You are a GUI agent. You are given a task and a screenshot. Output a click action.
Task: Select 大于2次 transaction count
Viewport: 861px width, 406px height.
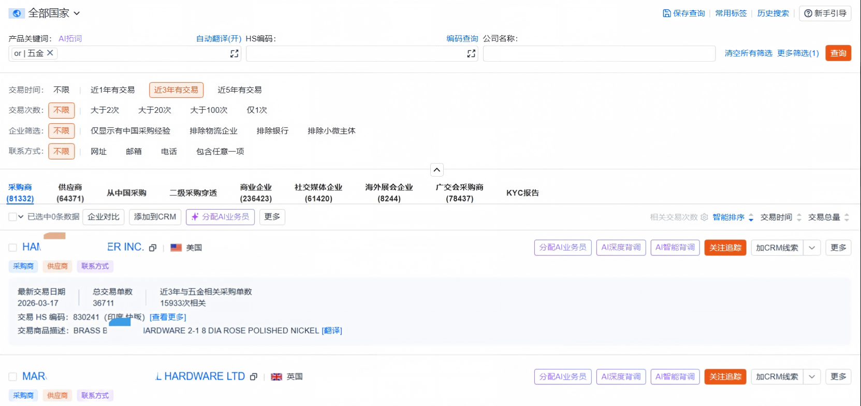click(105, 110)
